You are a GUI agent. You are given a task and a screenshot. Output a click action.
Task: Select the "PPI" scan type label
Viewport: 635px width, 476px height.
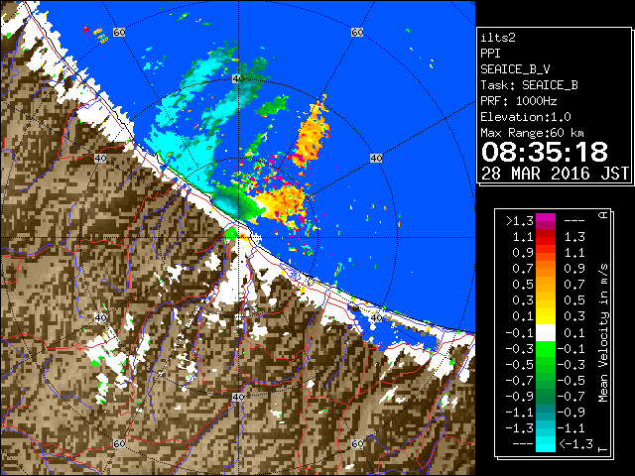click(490, 54)
